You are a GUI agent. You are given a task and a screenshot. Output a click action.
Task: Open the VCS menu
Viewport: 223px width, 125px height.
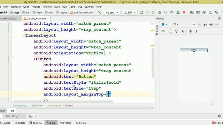[x=80, y=7]
